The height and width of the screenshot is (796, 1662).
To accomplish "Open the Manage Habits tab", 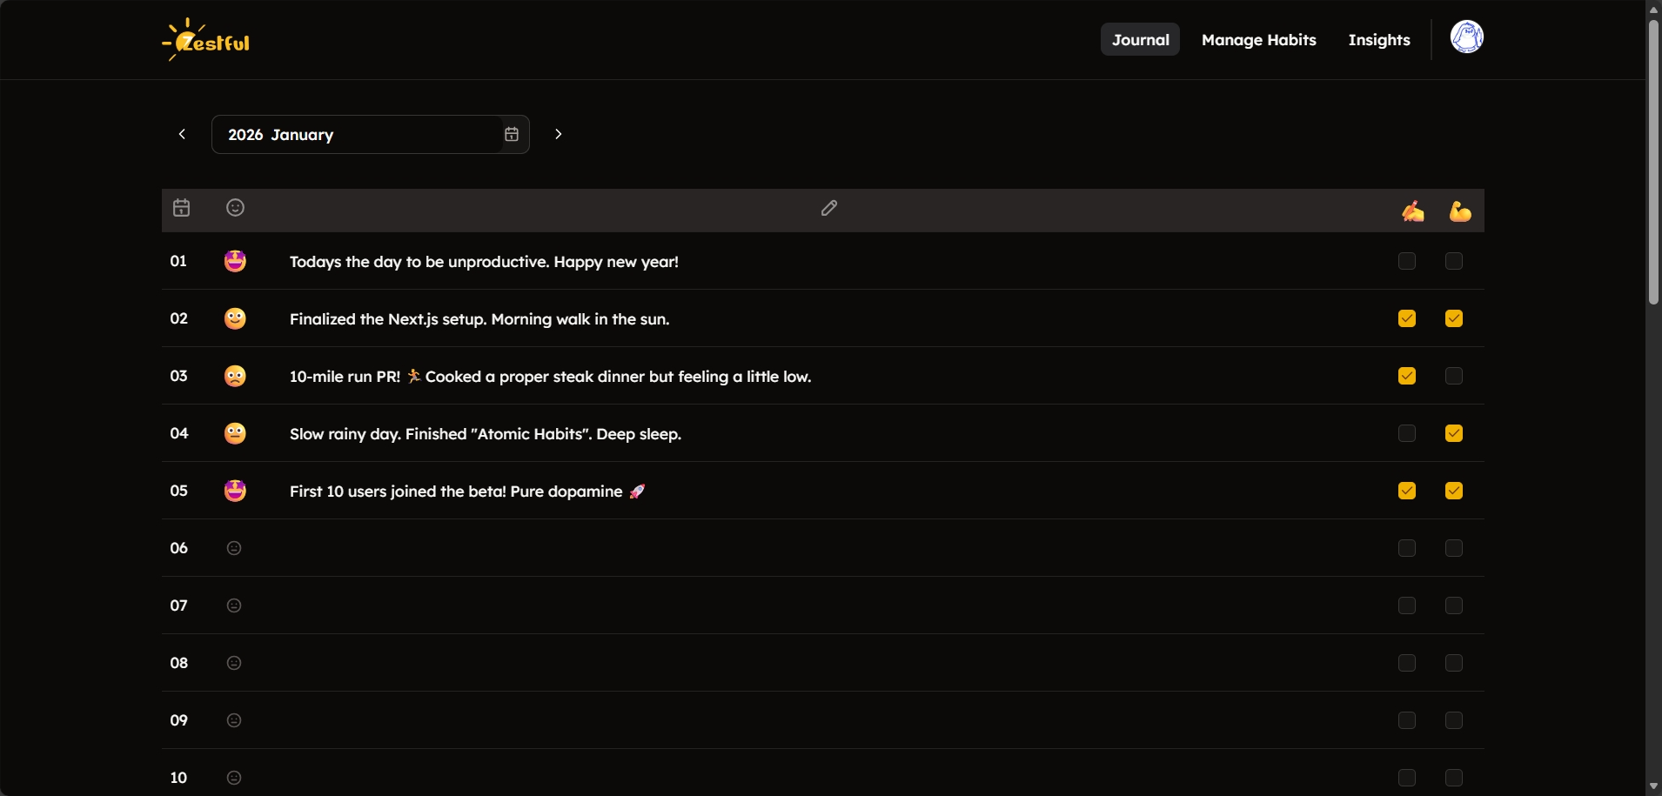I will click(x=1258, y=39).
